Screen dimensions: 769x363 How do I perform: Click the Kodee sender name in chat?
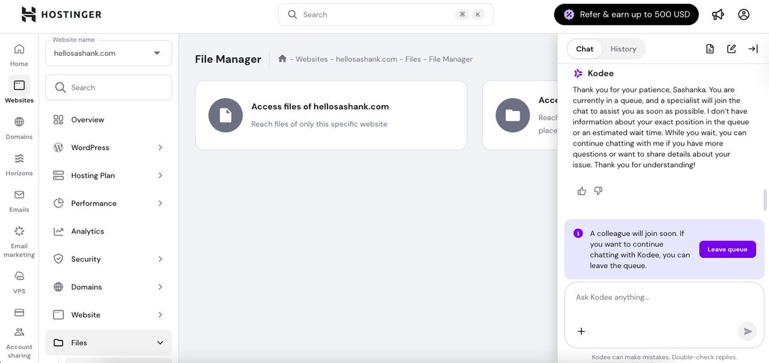600,73
